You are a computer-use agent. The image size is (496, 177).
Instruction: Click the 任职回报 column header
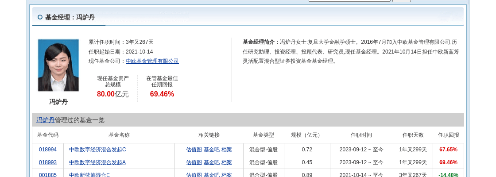[x=448, y=135]
